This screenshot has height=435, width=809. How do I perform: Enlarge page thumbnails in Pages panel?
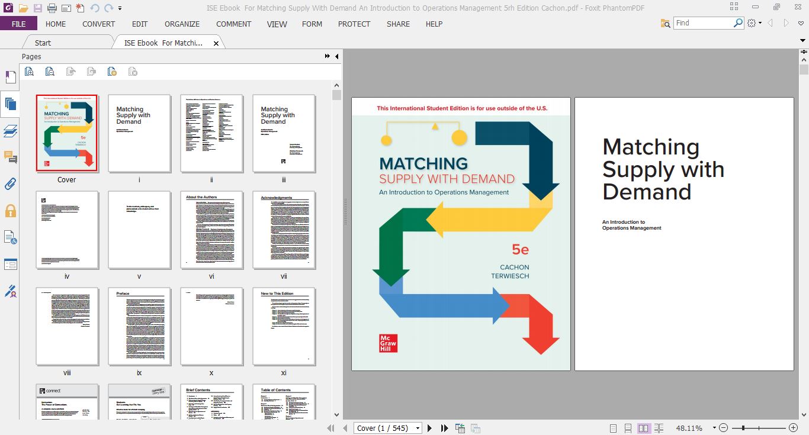click(29, 72)
